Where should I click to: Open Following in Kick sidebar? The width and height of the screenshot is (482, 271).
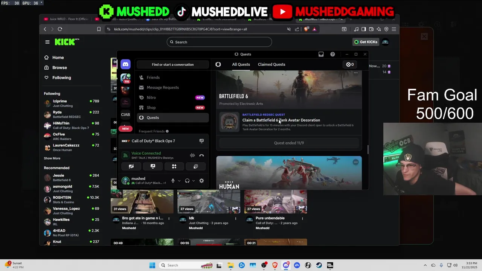61,78
